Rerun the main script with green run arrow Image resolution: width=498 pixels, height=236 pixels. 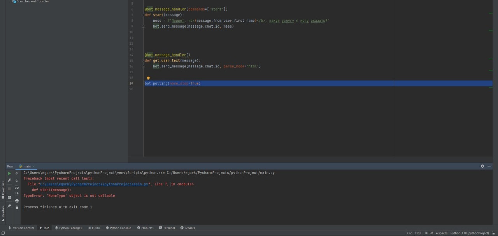pyautogui.click(x=9, y=173)
